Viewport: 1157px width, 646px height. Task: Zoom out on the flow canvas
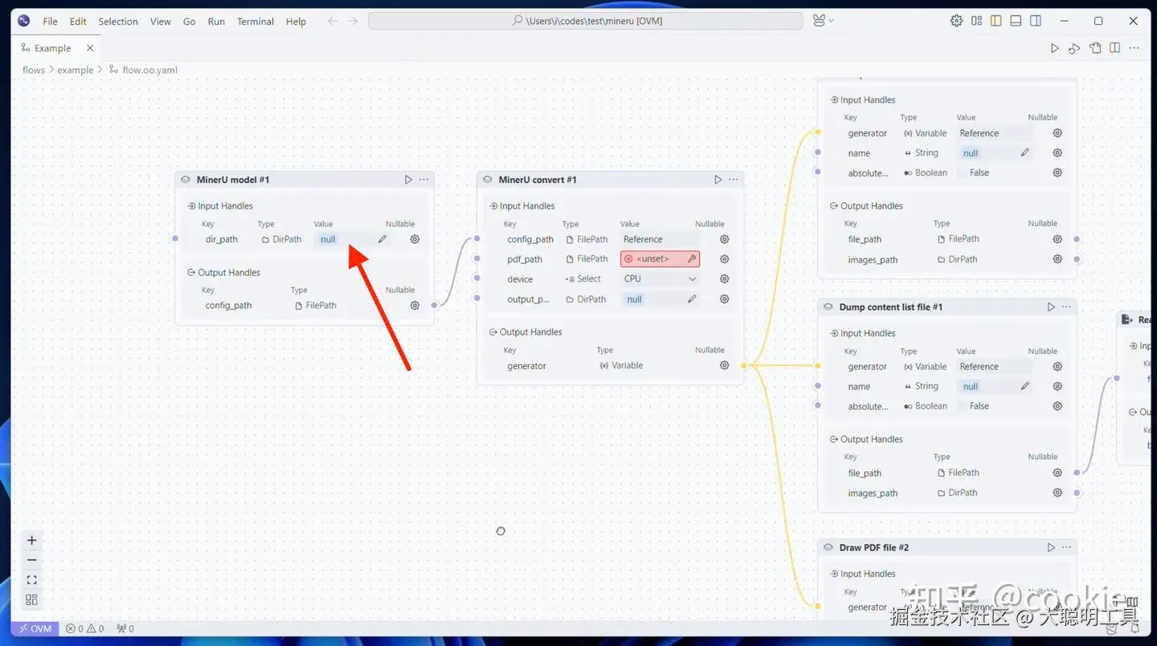(x=32, y=560)
